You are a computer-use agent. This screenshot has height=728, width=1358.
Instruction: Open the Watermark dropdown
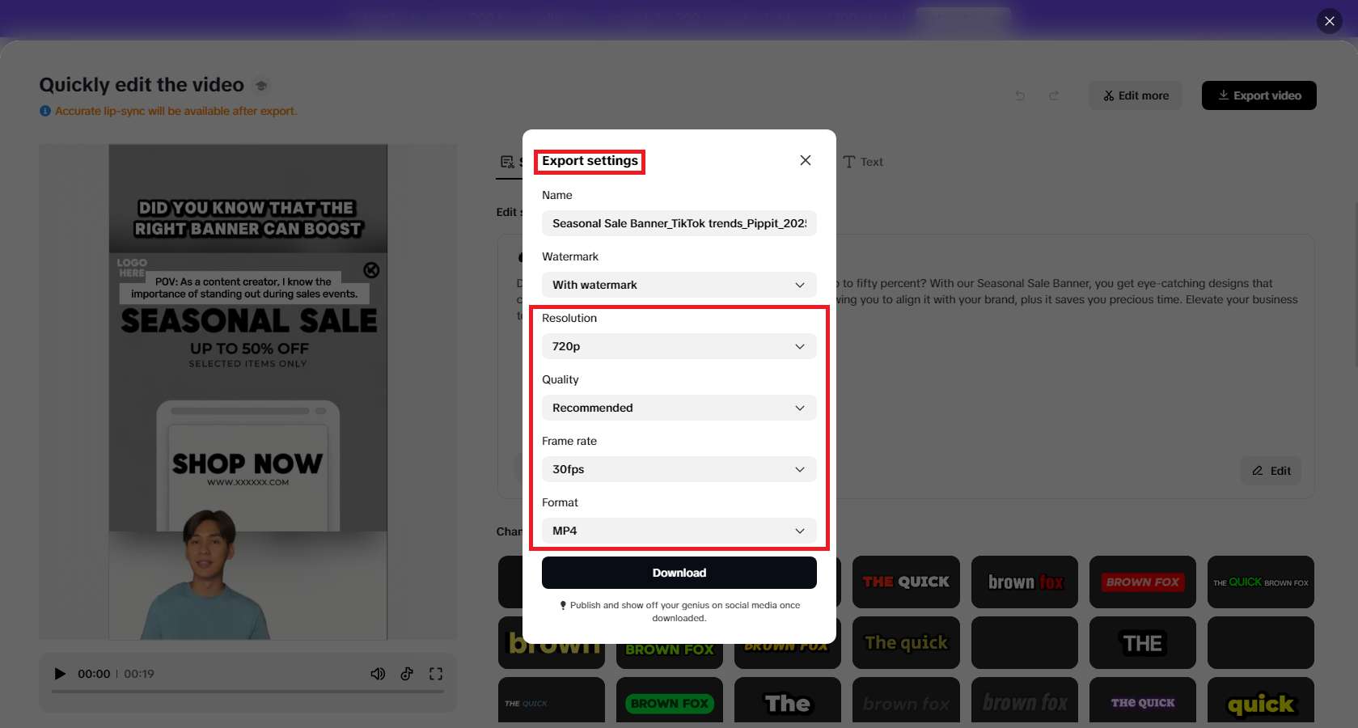click(x=679, y=285)
